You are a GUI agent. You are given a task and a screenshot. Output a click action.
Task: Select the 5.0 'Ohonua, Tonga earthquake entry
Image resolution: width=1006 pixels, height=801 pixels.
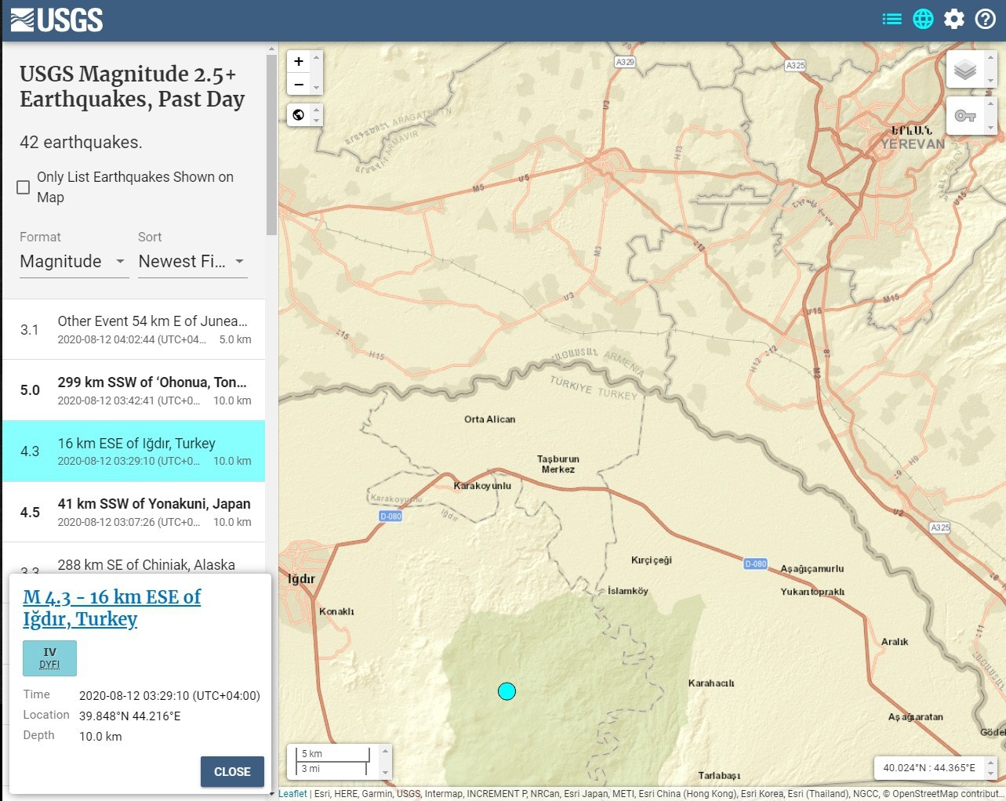134,390
